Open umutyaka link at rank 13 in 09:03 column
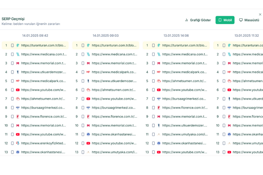This screenshot has width=263, height=175. tap(114, 152)
